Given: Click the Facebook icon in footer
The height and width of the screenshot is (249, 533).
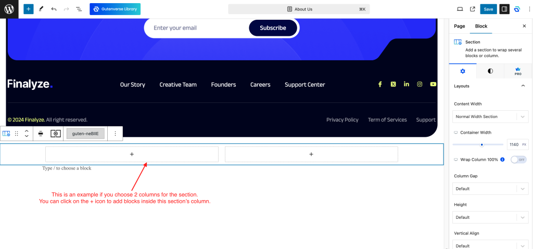Looking at the screenshot, I should (x=380, y=84).
